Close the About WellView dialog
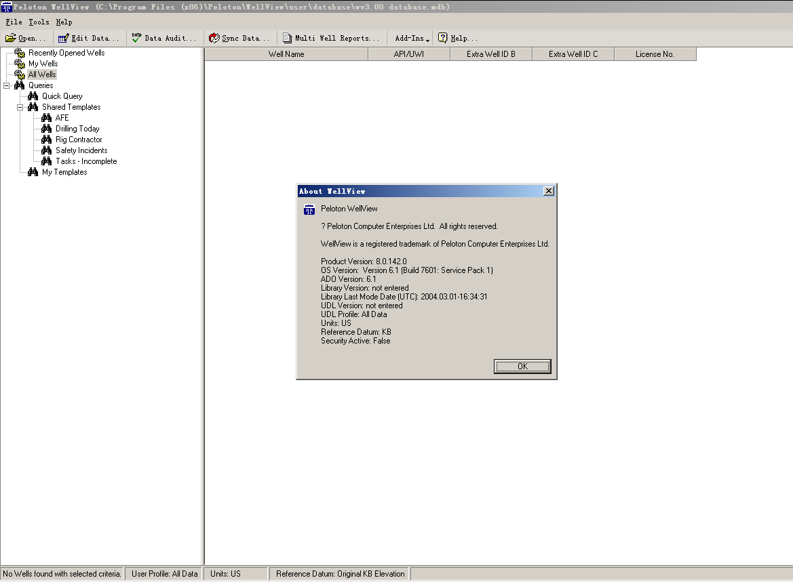Image resolution: width=793 pixels, height=582 pixels. (549, 191)
